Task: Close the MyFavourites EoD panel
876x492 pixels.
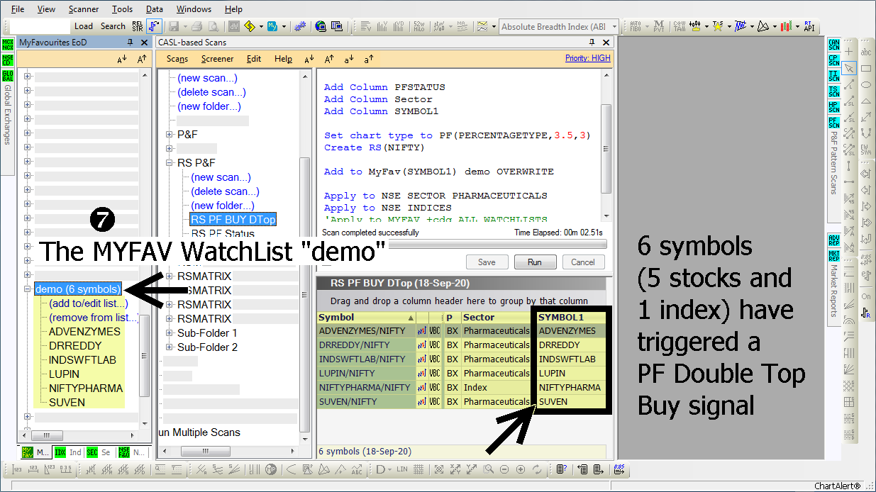Action: click(x=144, y=43)
